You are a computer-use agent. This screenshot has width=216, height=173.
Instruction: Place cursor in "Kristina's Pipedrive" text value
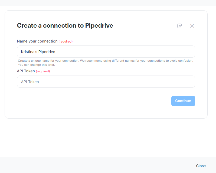point(38,51)
